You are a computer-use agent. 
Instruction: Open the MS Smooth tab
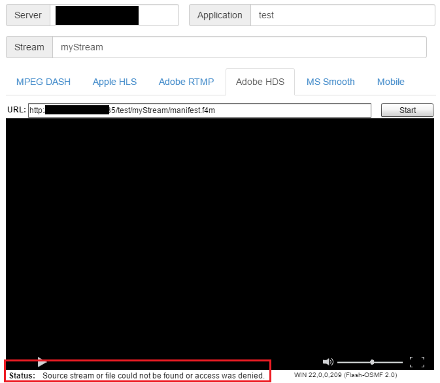[x=330, y=82]
